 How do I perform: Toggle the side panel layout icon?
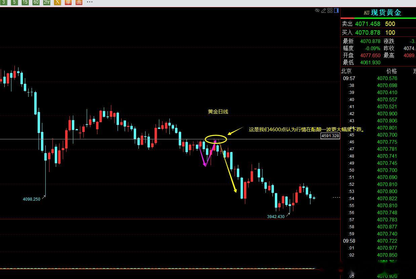[x=336, y=10]
